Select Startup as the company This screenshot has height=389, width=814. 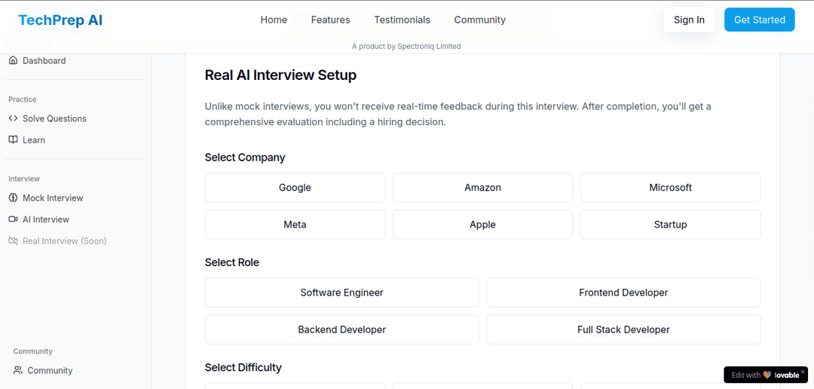coord(670,225)
